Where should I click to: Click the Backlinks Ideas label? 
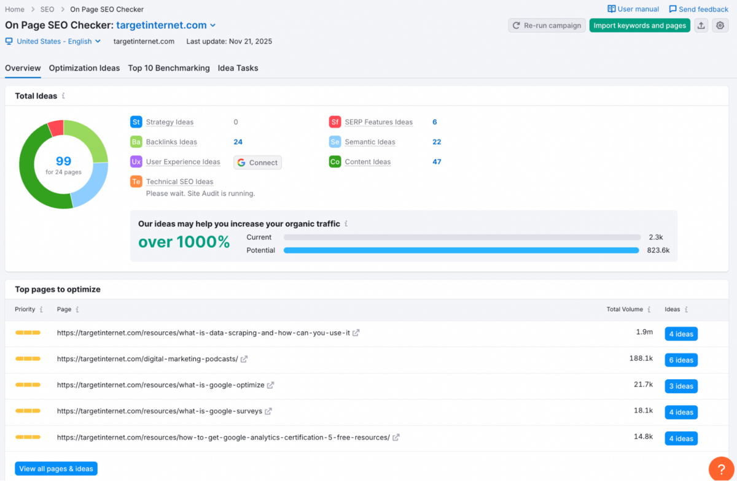pyautogui.click(x=171, y=142)
